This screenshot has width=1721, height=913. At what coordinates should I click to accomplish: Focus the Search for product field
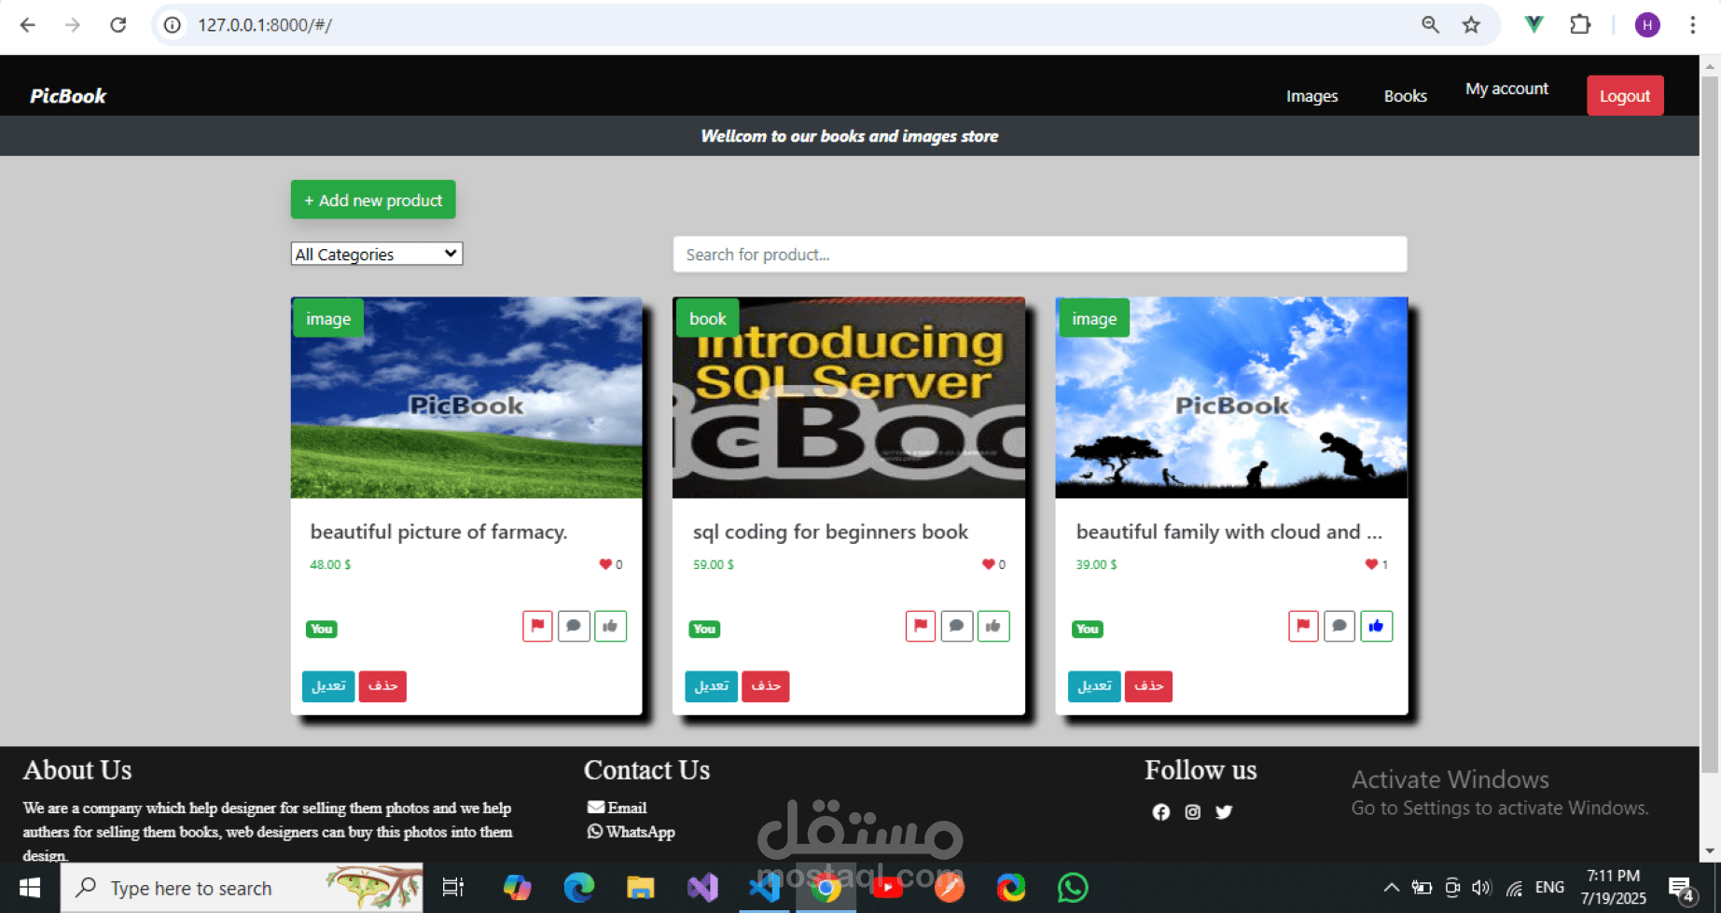[1040, 255]
